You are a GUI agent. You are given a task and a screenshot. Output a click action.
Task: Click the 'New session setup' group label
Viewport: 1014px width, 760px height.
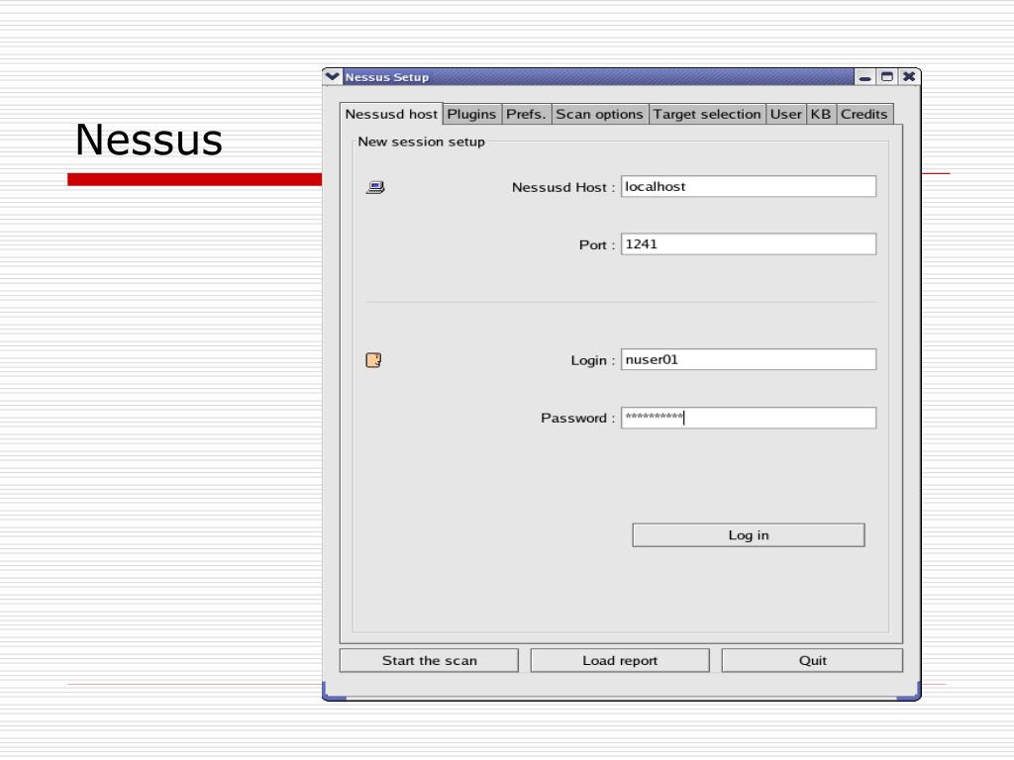[x=421, y=142]
